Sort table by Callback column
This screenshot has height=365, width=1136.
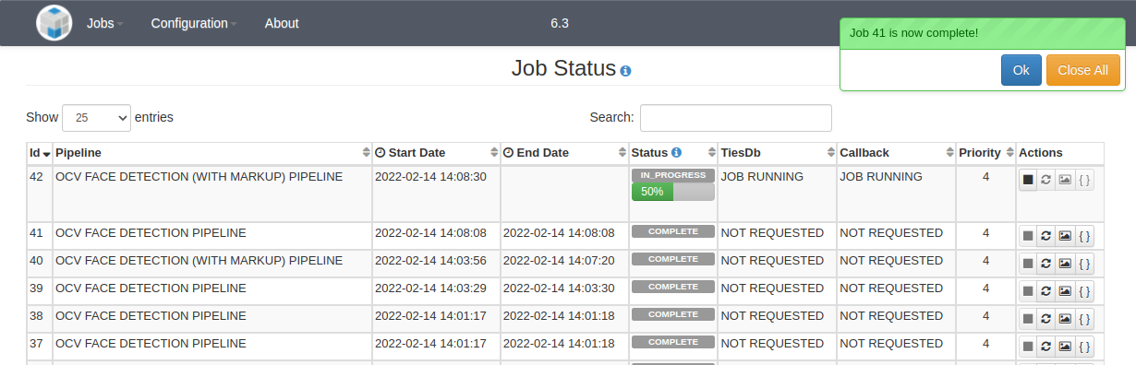click(x=896, y=153)
